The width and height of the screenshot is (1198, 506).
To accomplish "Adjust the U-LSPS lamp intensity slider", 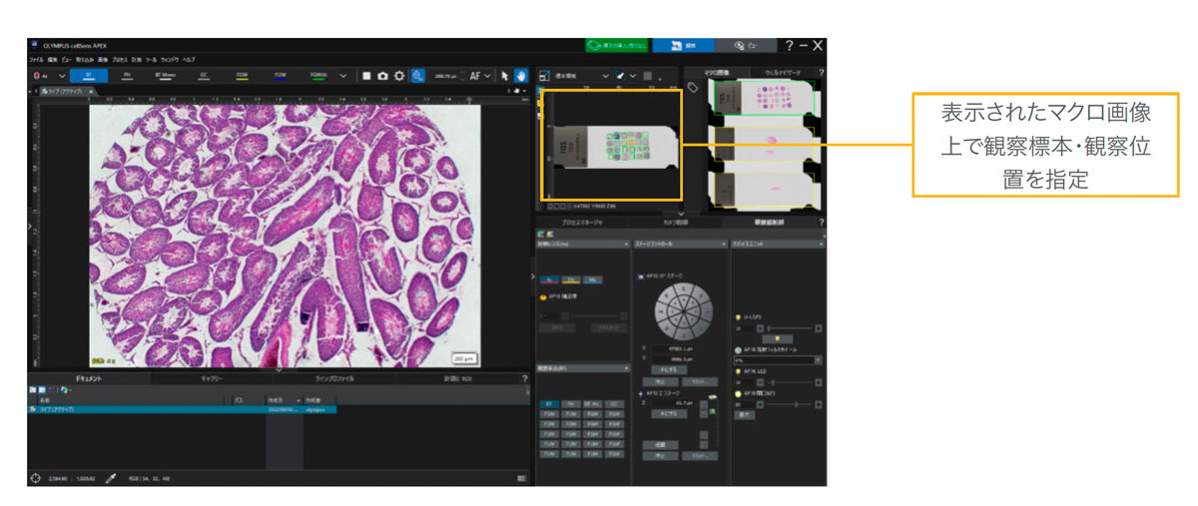I will [x=793, y=326].
